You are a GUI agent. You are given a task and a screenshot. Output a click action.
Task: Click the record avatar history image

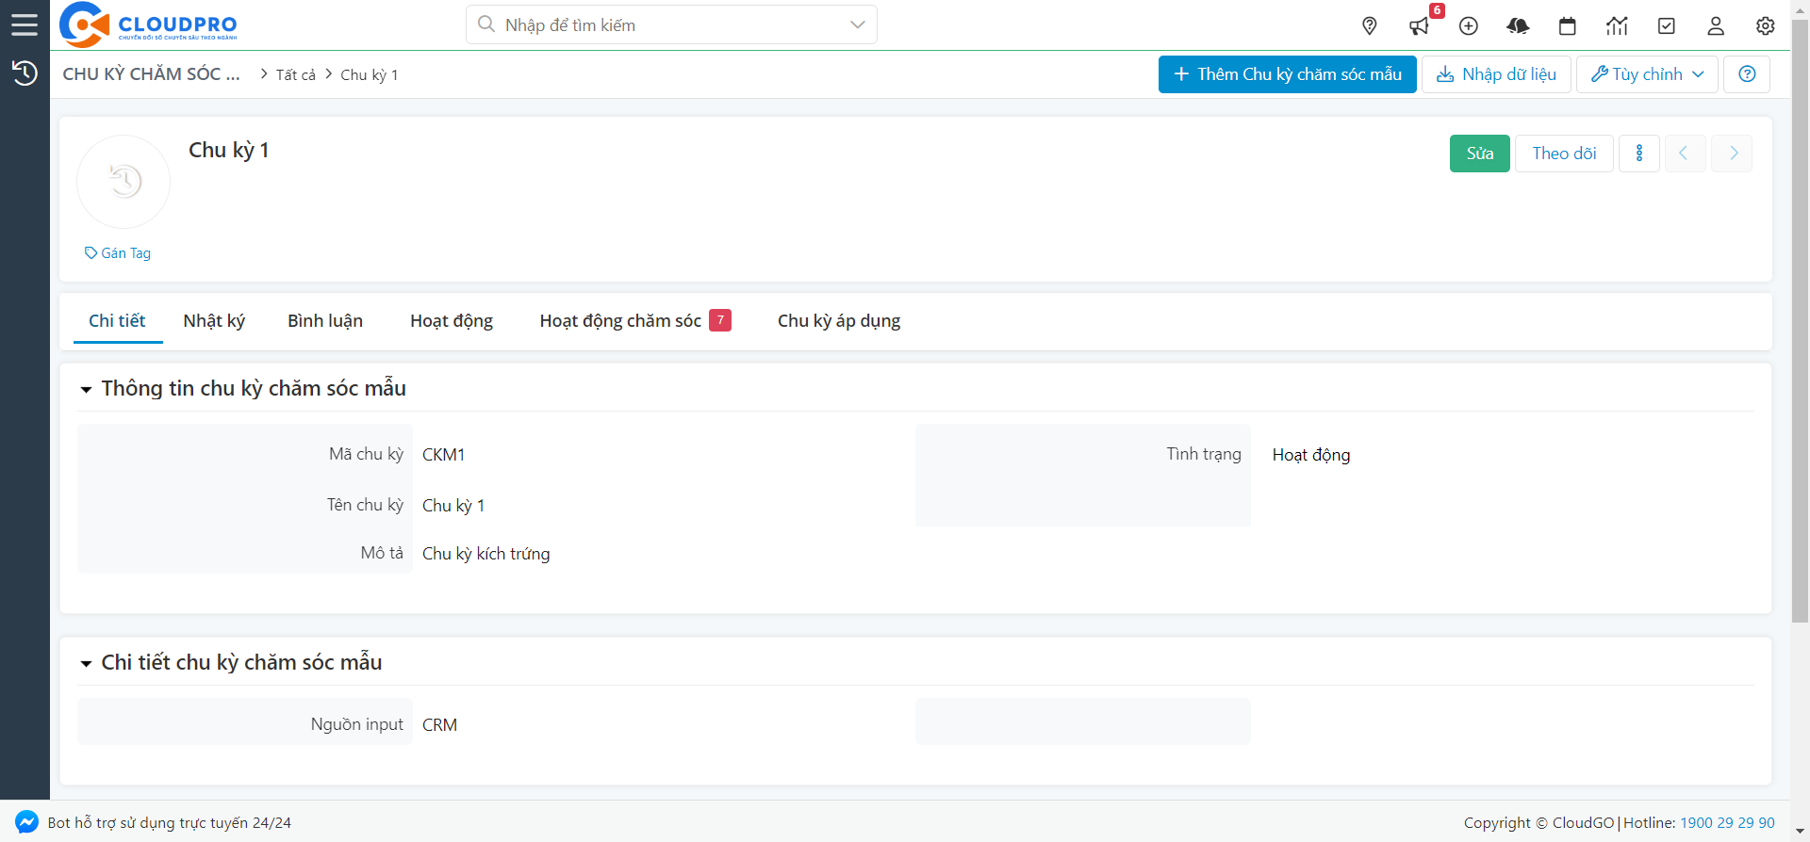coord(123,181)
